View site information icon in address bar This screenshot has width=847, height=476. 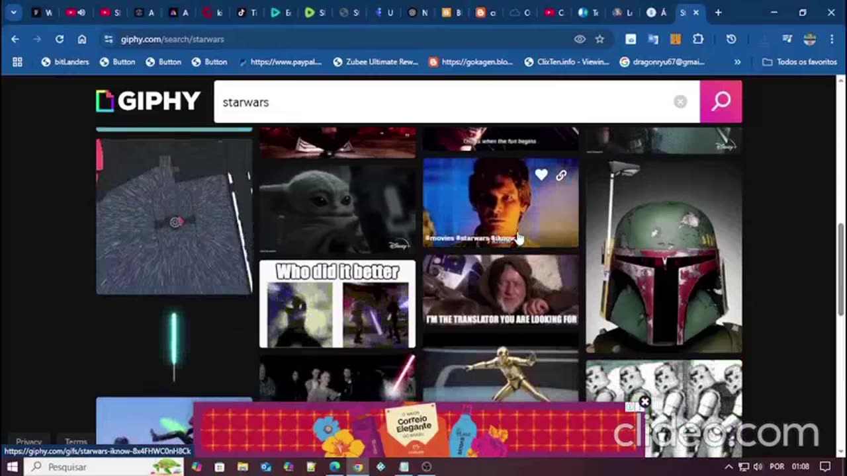pos(109,39)
